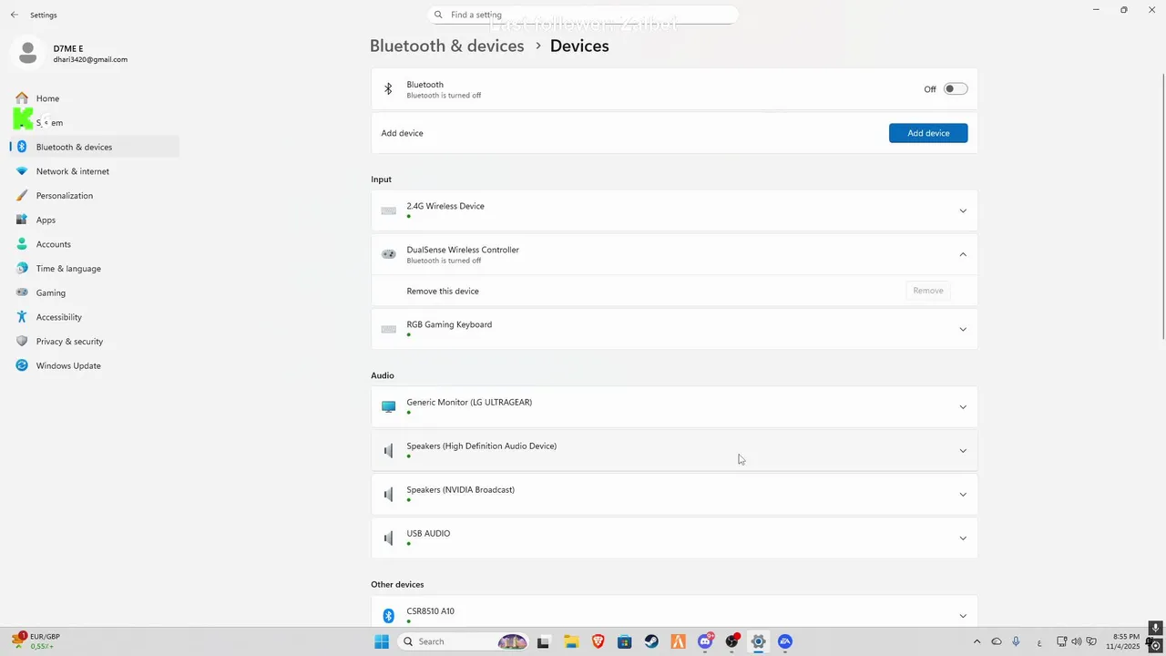Click the Gaming controller icon in sidebar

[x=22, y=293]
